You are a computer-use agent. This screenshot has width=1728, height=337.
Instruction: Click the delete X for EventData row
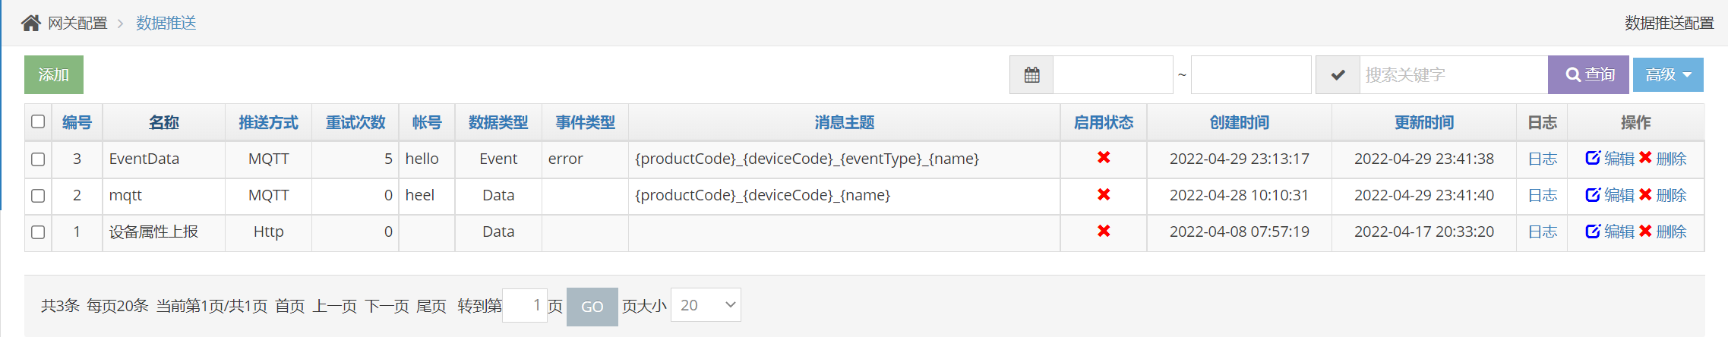(1645, 158)
